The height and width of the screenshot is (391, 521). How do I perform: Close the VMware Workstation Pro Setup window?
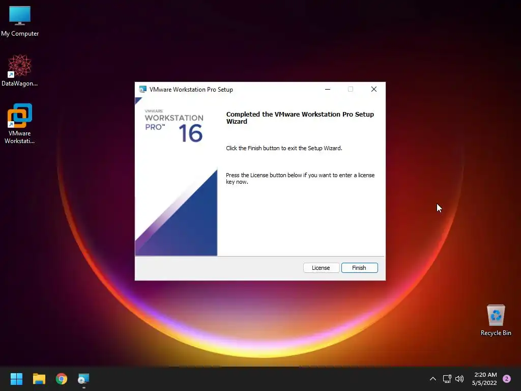pyautogui.click(x=374, y=89)
